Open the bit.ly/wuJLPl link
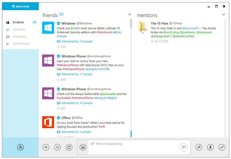This screenshot has width=231, height=159. [190, 28]
